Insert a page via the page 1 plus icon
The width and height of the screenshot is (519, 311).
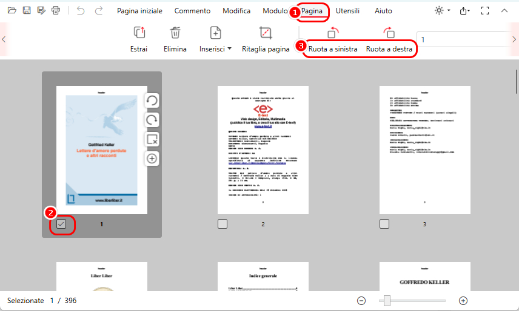point(152,159)
